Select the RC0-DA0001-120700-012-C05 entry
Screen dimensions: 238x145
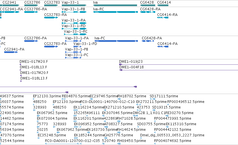(72, 141)
